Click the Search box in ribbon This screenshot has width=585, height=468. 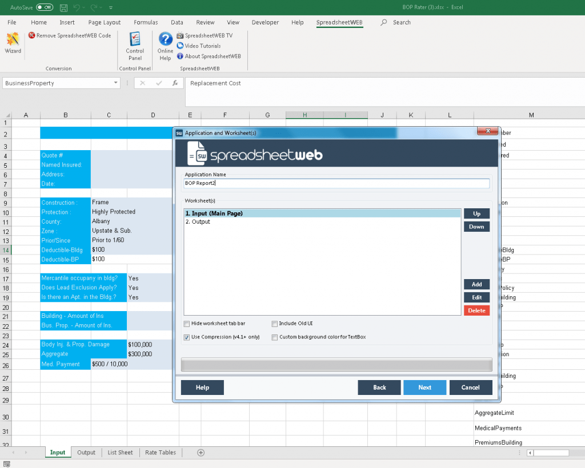tap(402, 22)
